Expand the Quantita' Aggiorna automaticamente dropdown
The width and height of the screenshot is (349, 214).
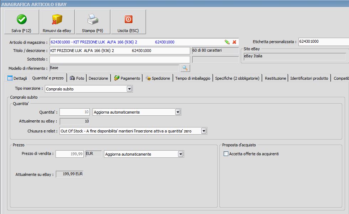178,112
